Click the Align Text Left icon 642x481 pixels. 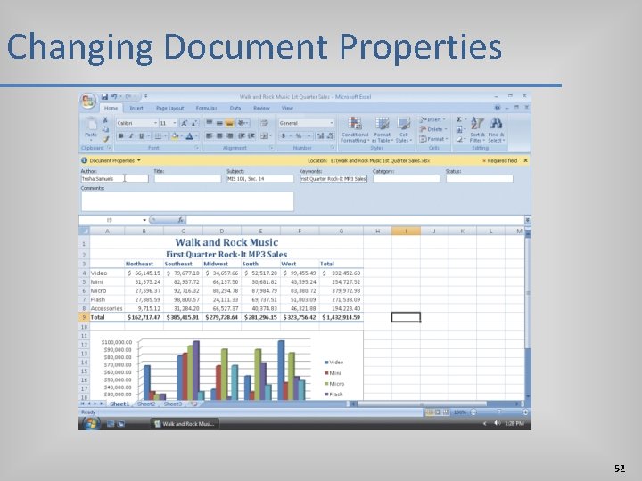coord(209,135)
